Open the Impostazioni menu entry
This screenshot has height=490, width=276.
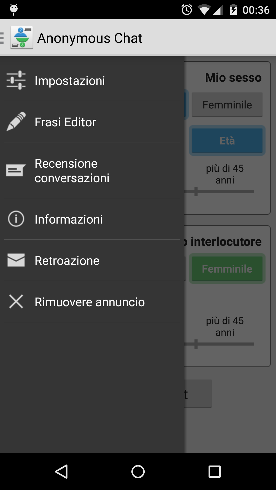coord(92,80)
